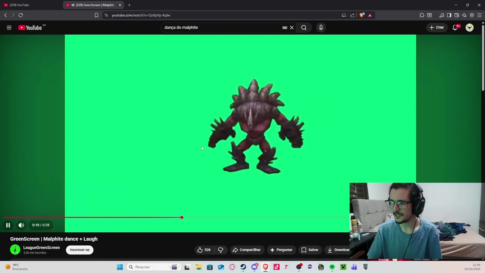Click the keyboard icon in the search box
Screen dimensions: 485x273
click(x=285, y=27)
